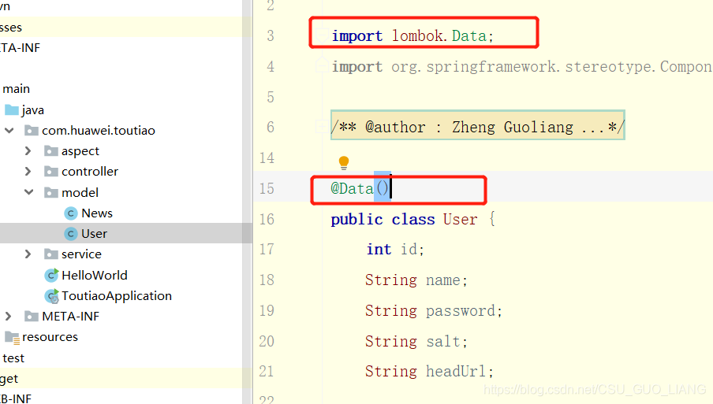Click 'String salt;' field declaration

pos(416,341)
